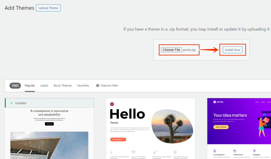This screenshot has height=159, width=271.
Task: Open the Astra theme thumbnail
Action: coord(239,129)
